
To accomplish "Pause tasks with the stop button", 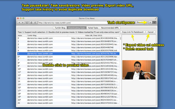I will point(154,23).
